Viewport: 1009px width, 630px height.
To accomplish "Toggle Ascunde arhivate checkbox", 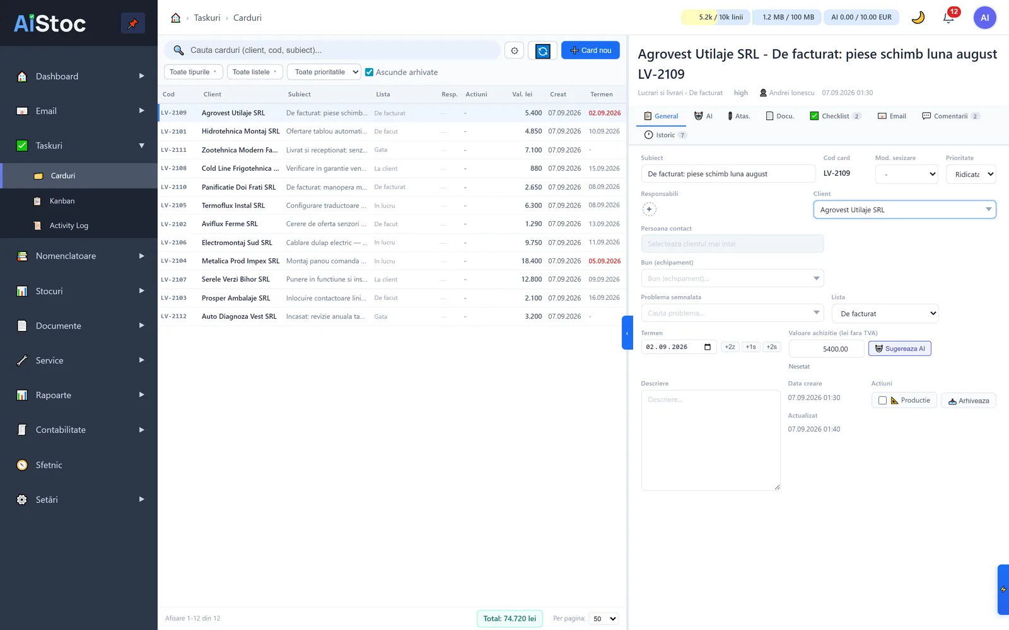I will click(370, 72).
